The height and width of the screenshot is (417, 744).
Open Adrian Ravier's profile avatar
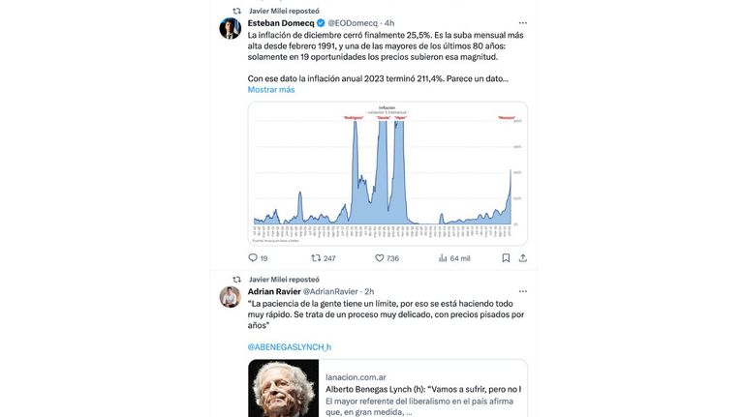pos(231,297)
